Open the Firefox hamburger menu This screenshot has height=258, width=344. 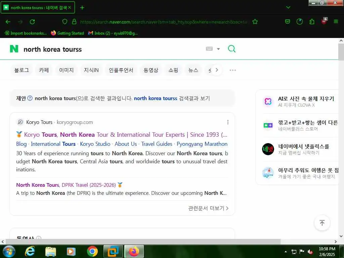[336, 21]
